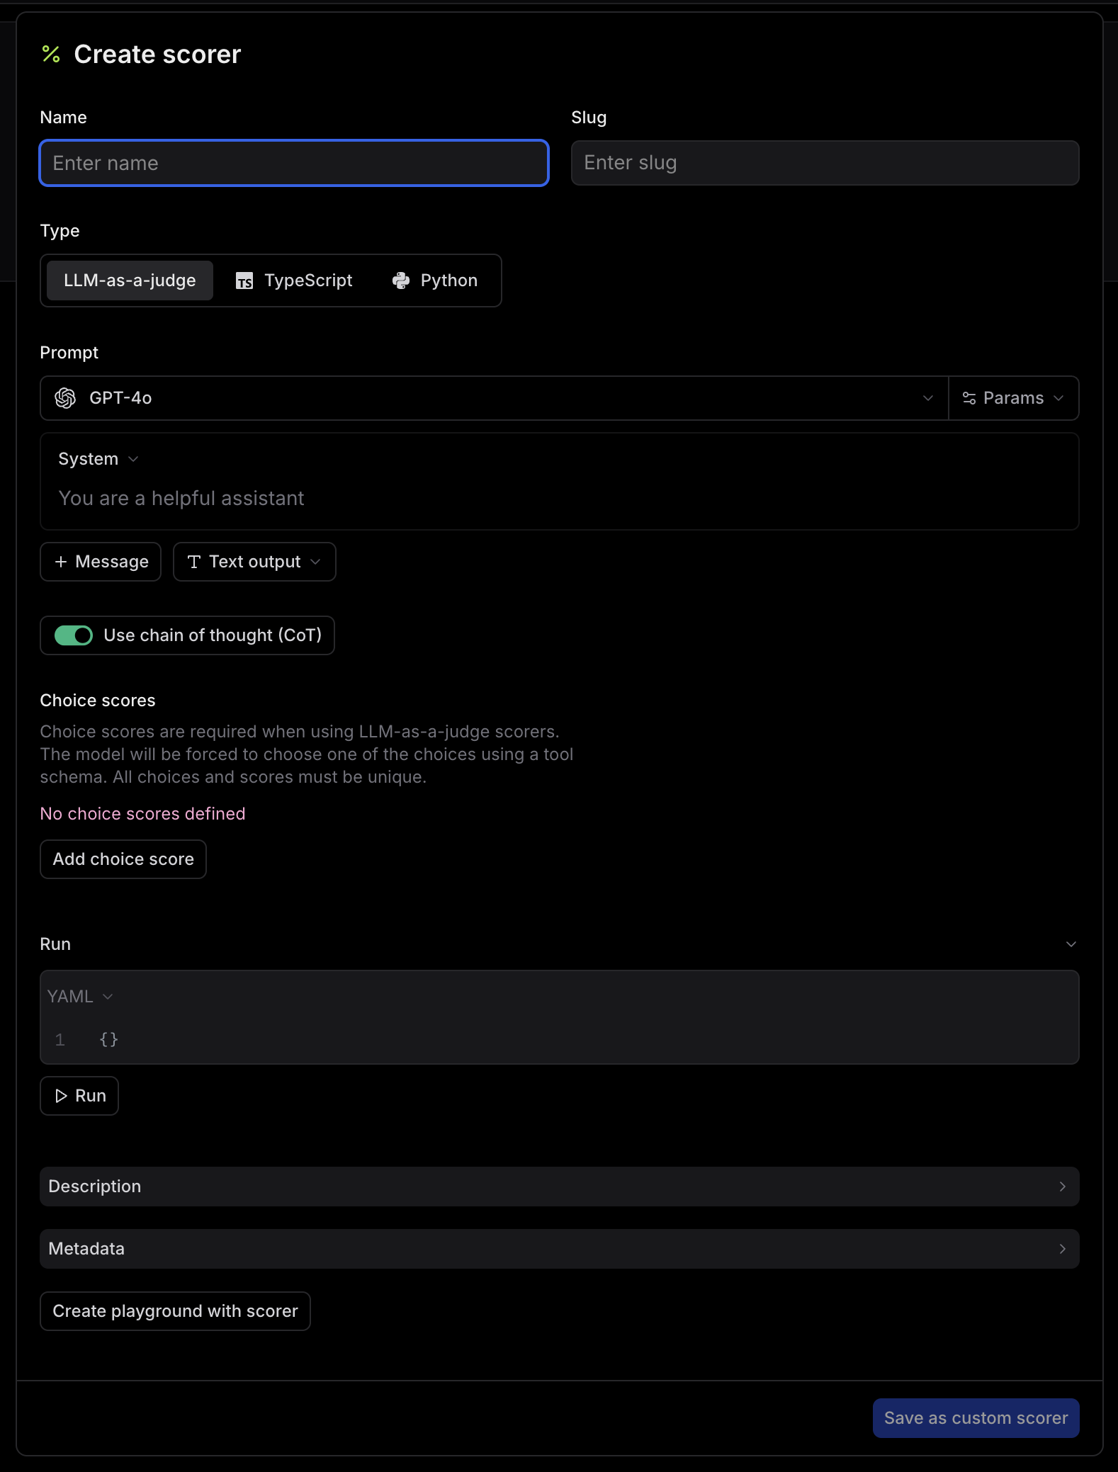
Task: Focus the Enter name input field
Action: 294,163
